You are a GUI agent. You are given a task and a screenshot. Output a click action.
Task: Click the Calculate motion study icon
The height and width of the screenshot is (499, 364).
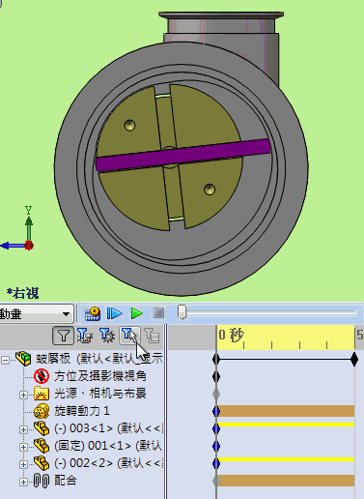click(x=93, y=313)
